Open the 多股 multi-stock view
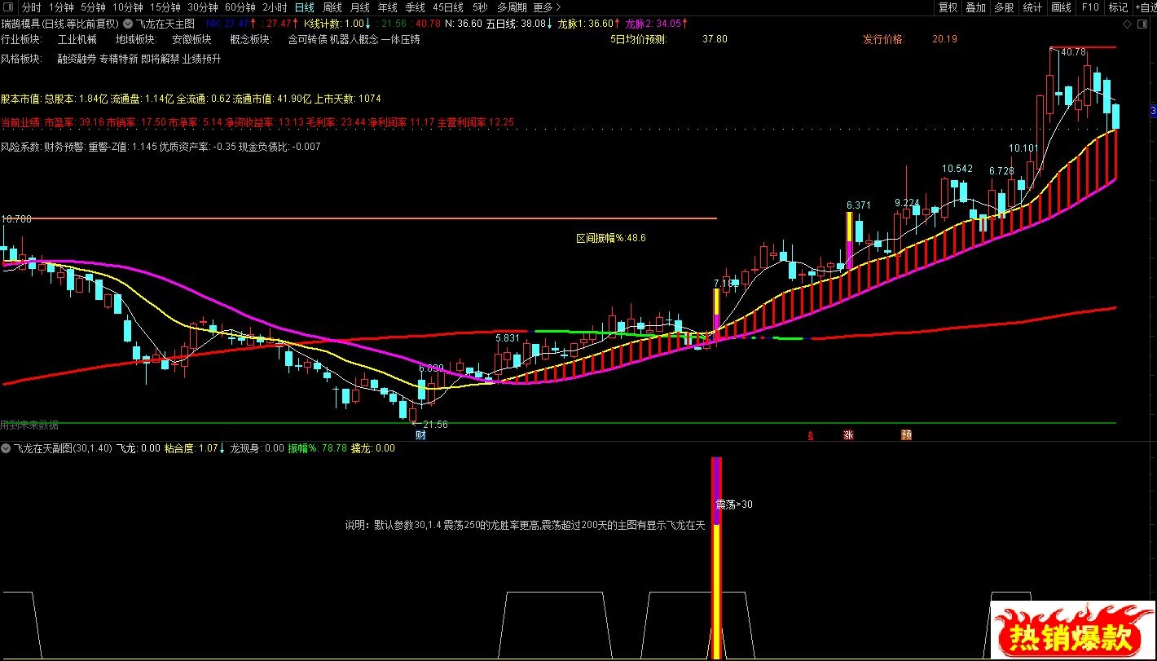 click(1004, 7)
